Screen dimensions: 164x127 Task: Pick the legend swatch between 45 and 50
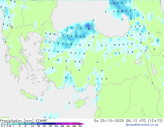point(76,124)
